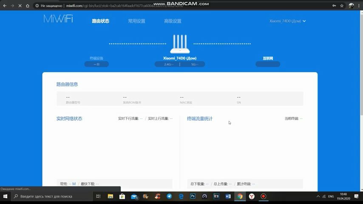Open the Windows notification center
Screen dimensions: 363x204
coord(356,196)
